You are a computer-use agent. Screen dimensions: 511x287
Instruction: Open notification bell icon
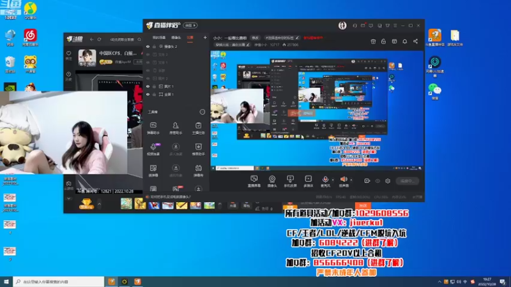(405, 41)
